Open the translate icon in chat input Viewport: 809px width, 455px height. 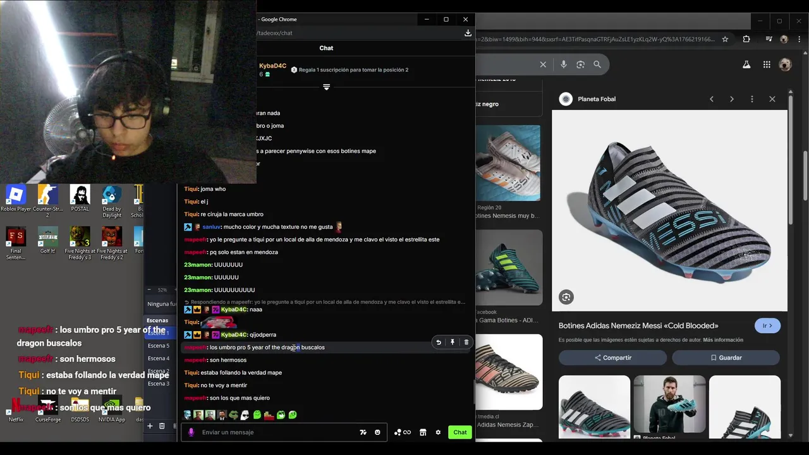coord(363,432)
